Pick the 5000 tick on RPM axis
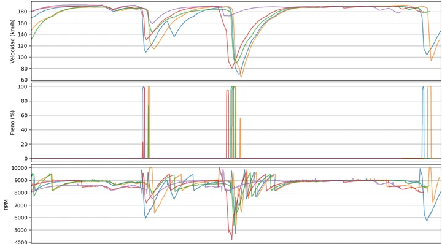The image size is (442, 244). point(21,230)
